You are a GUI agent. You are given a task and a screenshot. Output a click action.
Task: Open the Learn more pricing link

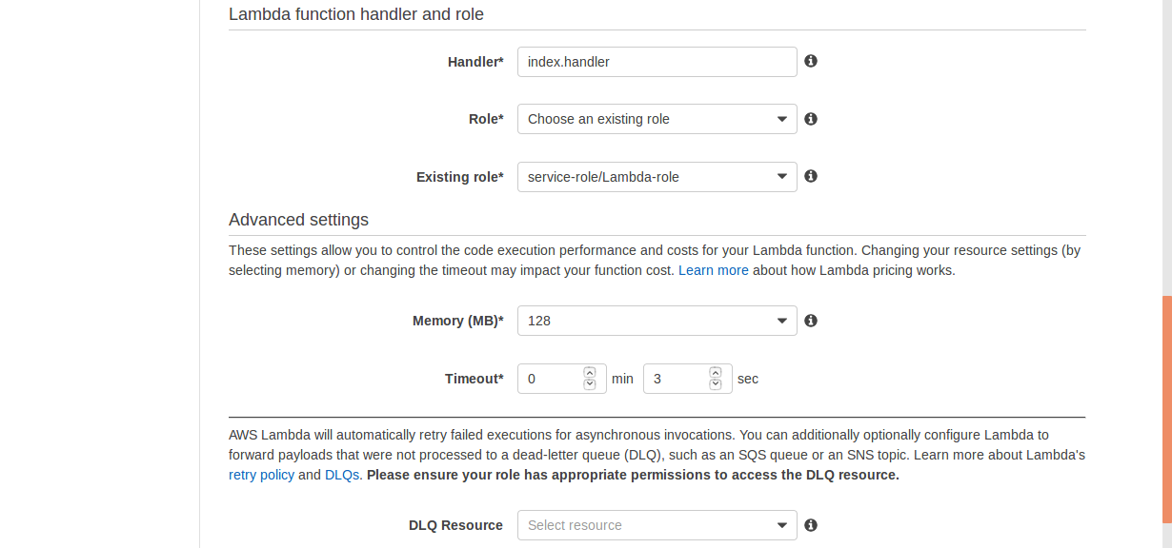point(713,270)
